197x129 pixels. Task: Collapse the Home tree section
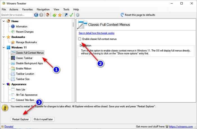3,21
